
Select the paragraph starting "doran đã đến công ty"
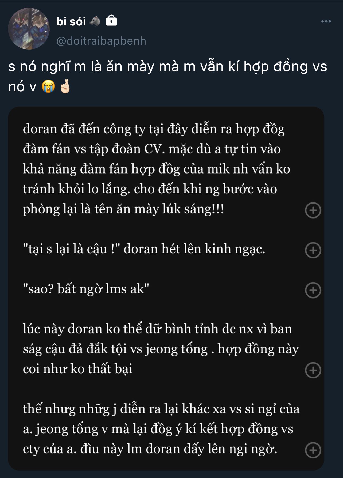[157, 169]
